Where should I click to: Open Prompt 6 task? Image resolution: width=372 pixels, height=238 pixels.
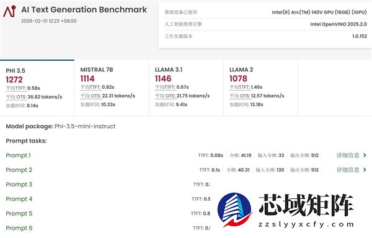(x=19, y=228)
